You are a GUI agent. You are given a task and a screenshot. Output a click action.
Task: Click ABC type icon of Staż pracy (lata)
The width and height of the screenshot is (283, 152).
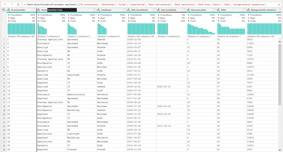point(189,10)
